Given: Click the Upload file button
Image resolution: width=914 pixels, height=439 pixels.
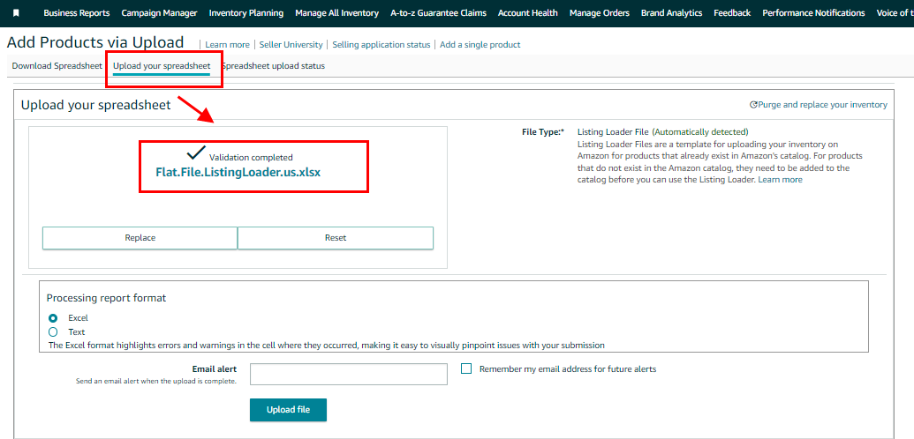Looking at the screenshot, I should tap(288, 410).
